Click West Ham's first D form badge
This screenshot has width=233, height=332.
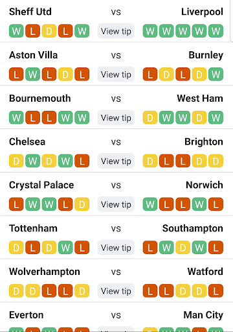(150, 117)
